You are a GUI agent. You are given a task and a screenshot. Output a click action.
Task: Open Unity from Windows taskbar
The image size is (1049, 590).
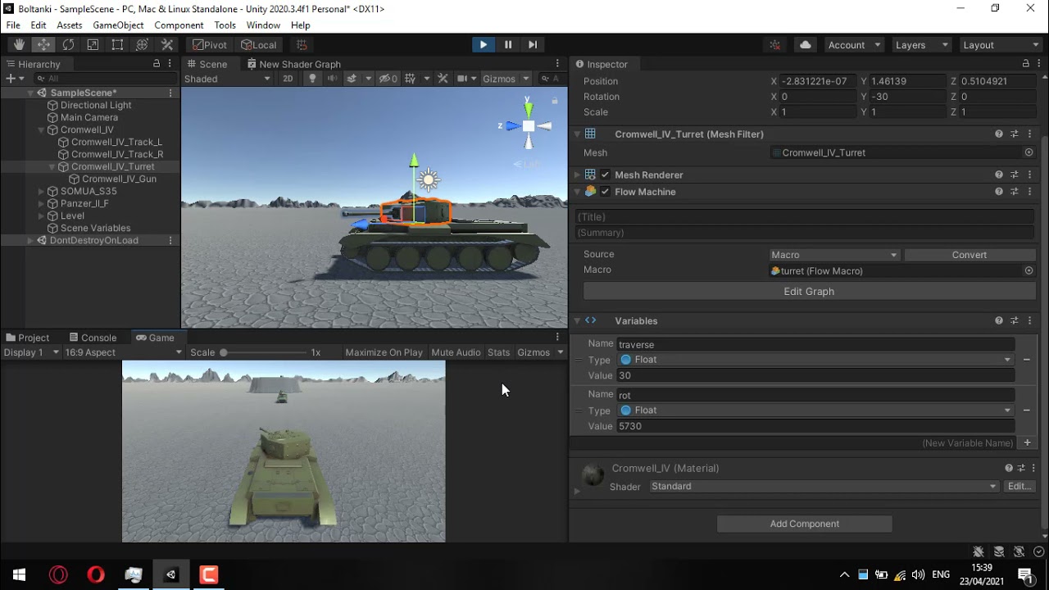click(x=170, y=574)
